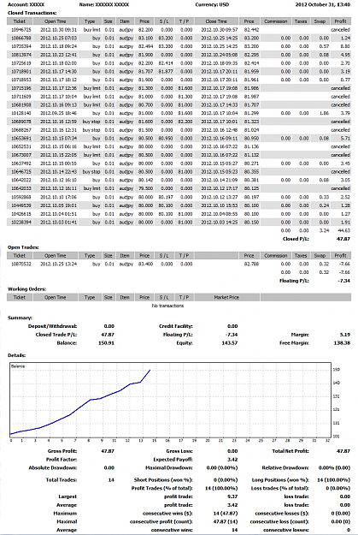Screen dimensions: 358x535
Task: Click the 'Credit Facility:' summary label
Action: (176, 326)
